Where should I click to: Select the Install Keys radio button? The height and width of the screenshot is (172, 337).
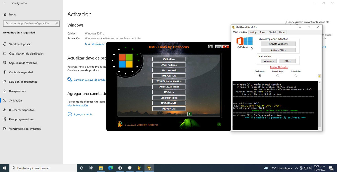point(278,76)
